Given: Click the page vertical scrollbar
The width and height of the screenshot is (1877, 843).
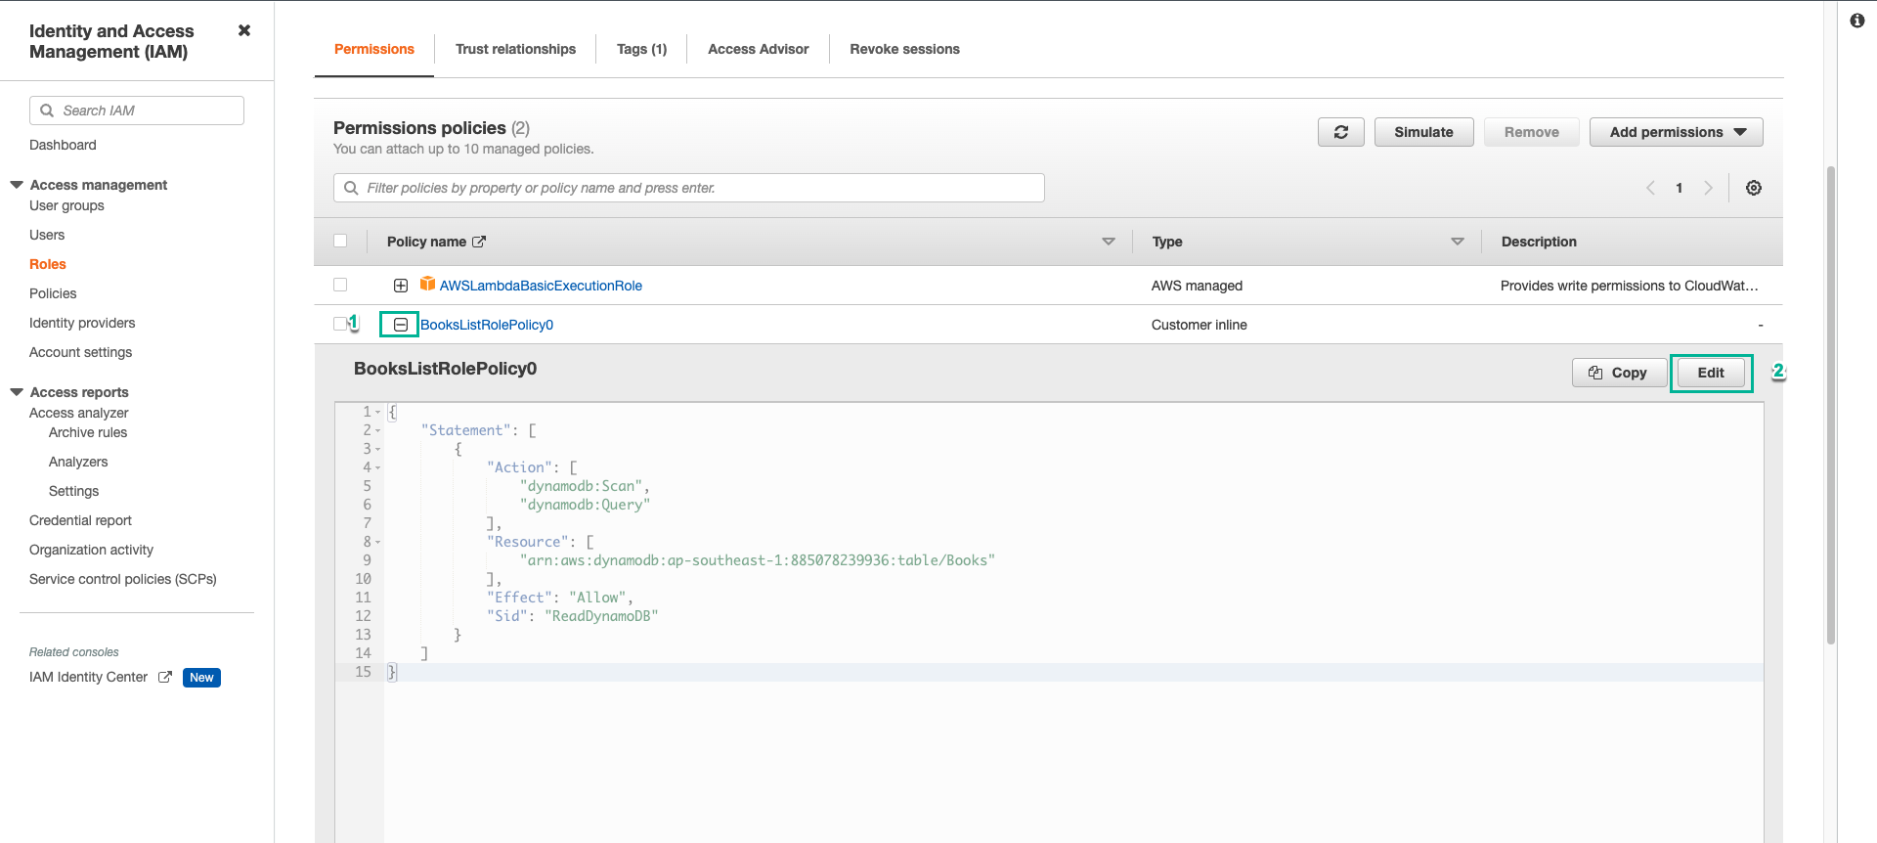Looking at the screenshot, I should 1831,405.
